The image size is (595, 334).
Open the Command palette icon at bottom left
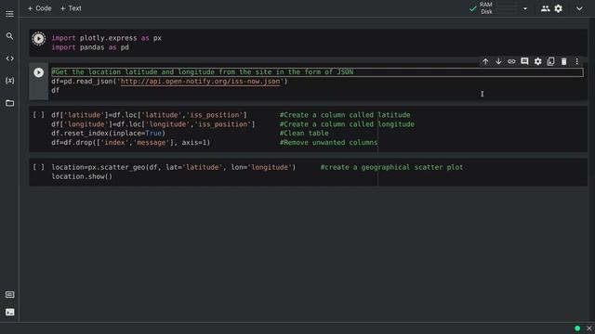tap(10, 295)
